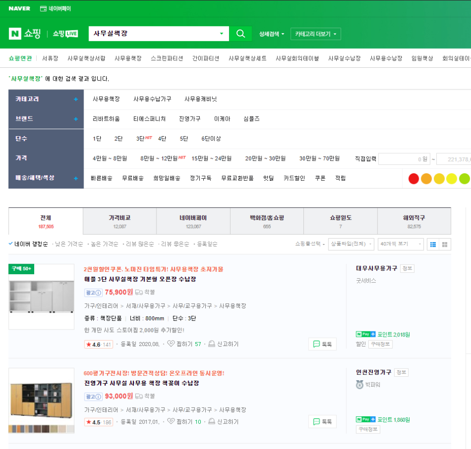Viewport: 471px width, 449px height.
Task: Pick the red color filter swatch
Action: point(414,179)
